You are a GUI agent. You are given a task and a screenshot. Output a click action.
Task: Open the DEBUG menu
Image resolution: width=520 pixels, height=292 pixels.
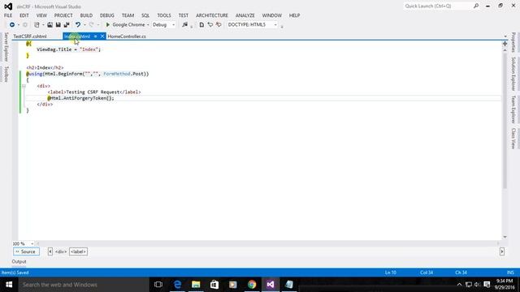point(106,15)
